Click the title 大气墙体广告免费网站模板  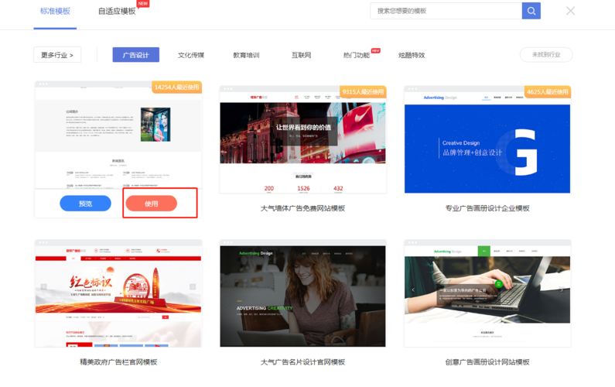[302, 208]
